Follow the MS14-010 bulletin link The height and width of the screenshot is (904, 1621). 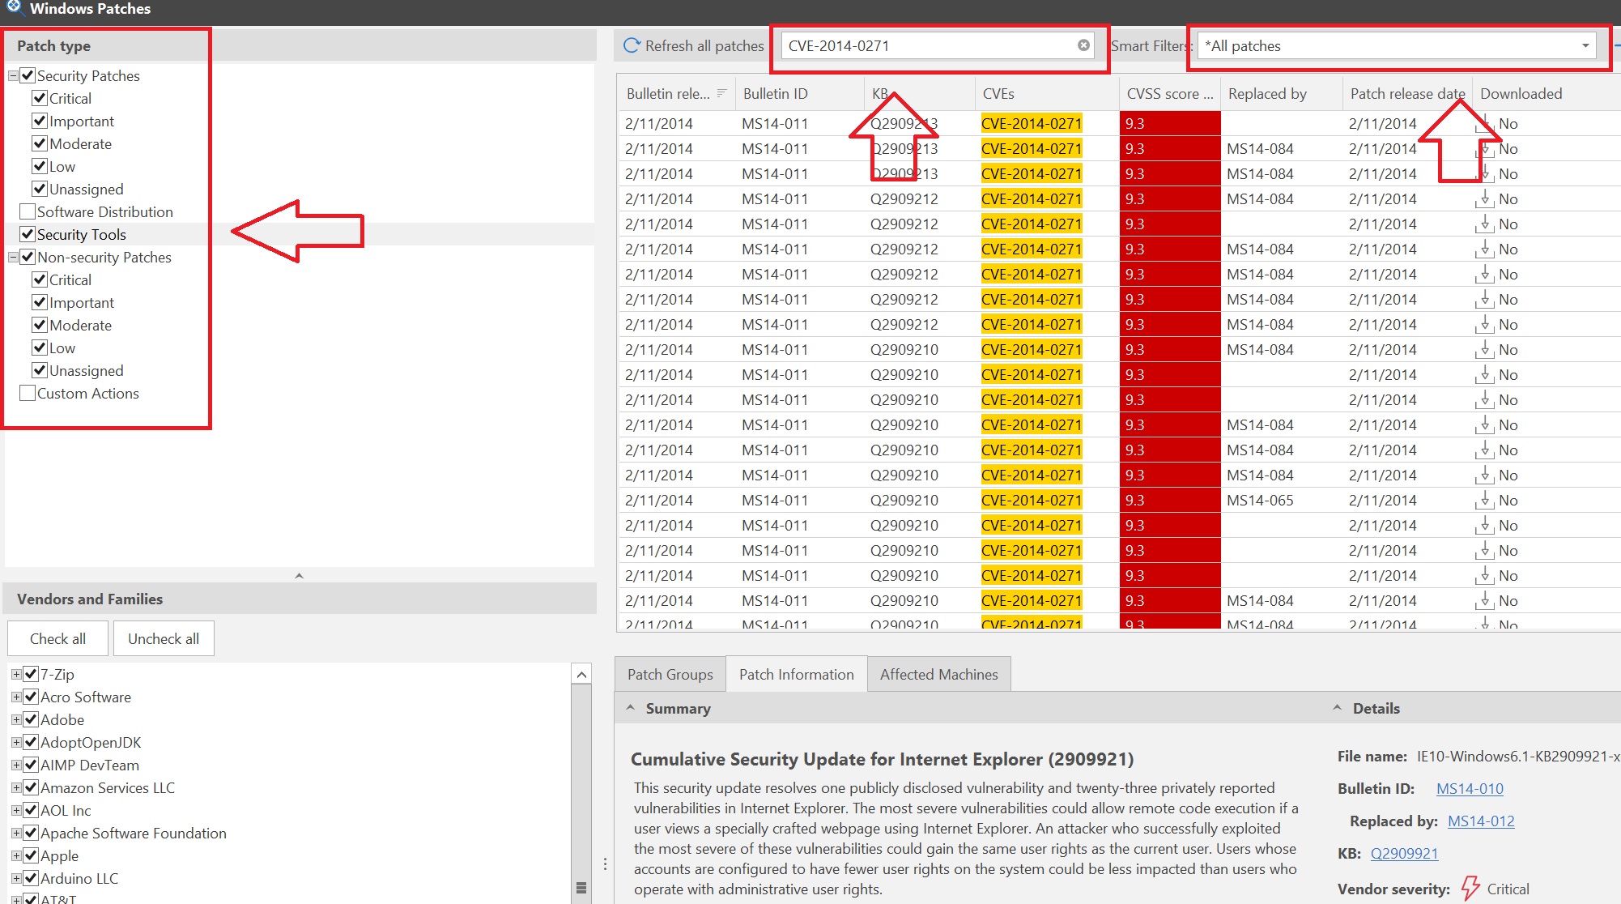point(1470,788)
